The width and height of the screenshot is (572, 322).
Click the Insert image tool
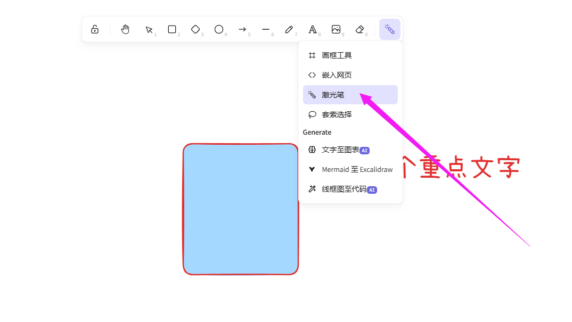click(336, 29)
